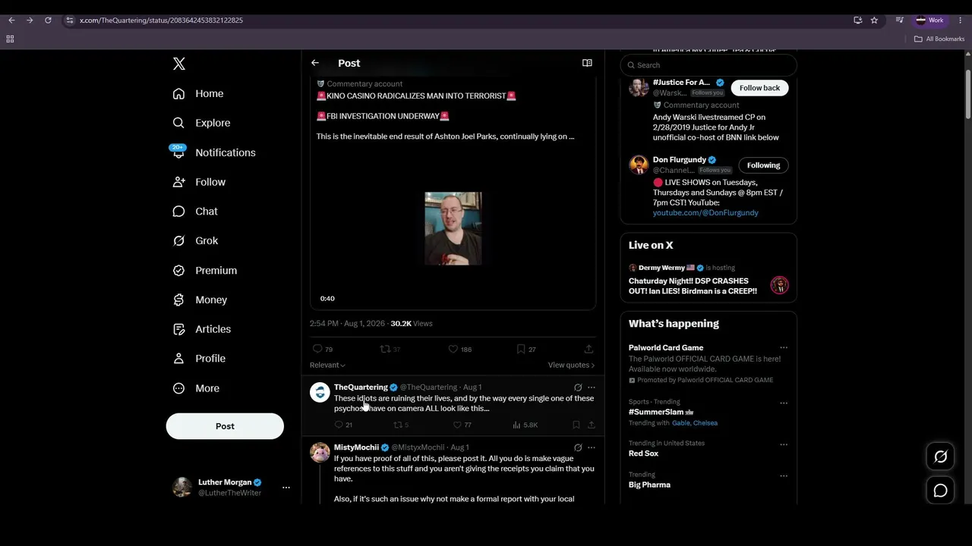Share the main post
Screen dimensions: 972x546
(589, 349)
